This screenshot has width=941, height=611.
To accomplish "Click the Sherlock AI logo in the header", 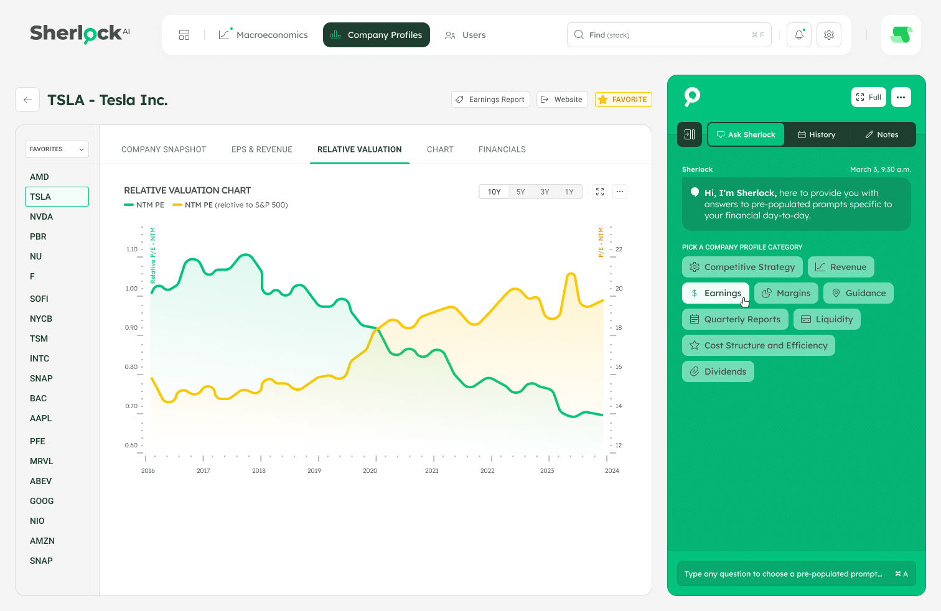I will [x=80, y=34].
